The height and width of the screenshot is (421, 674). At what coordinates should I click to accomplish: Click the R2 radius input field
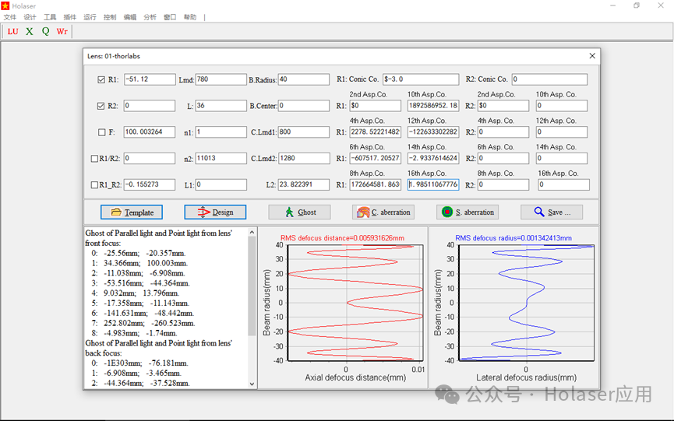[150, 106]
